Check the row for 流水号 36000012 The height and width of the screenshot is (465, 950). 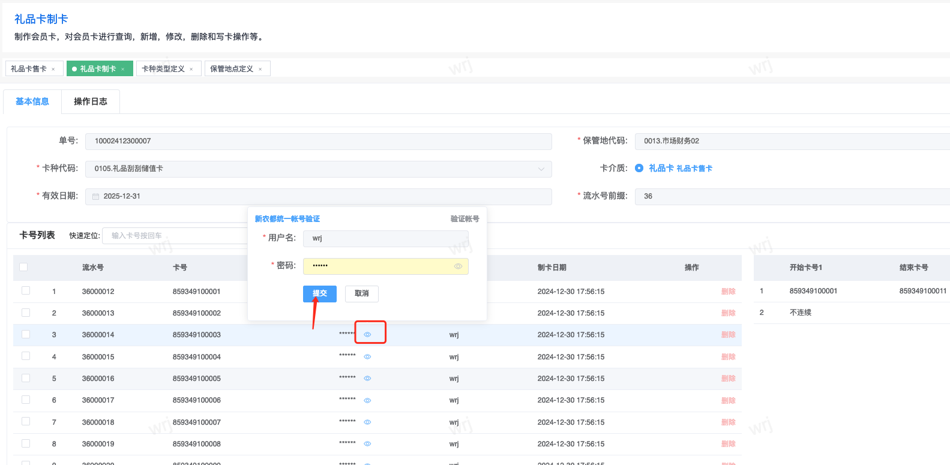coord(26,290)
